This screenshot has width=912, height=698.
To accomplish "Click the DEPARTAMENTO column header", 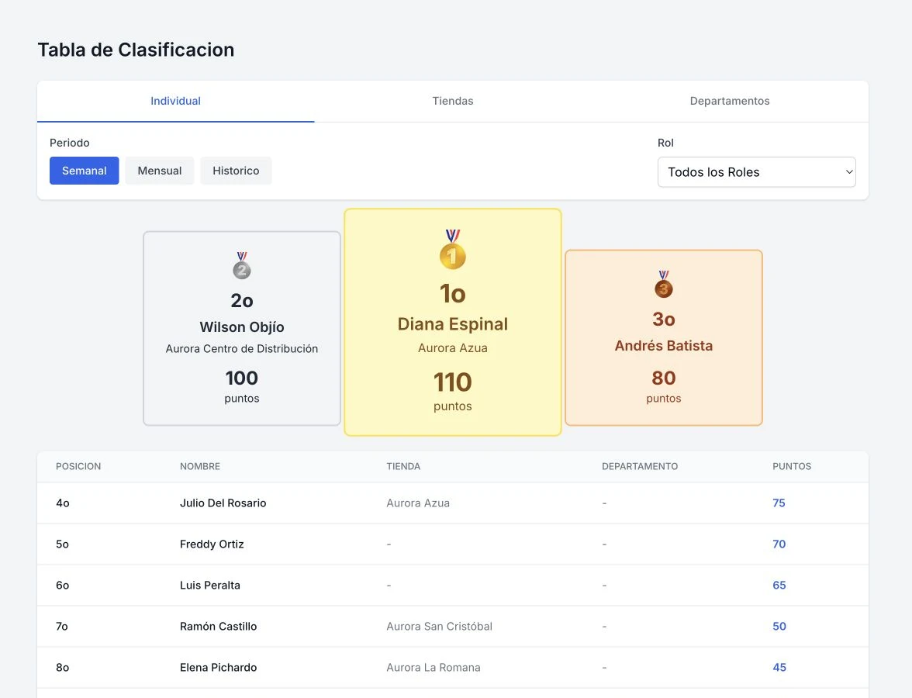I will click(640, 467).
